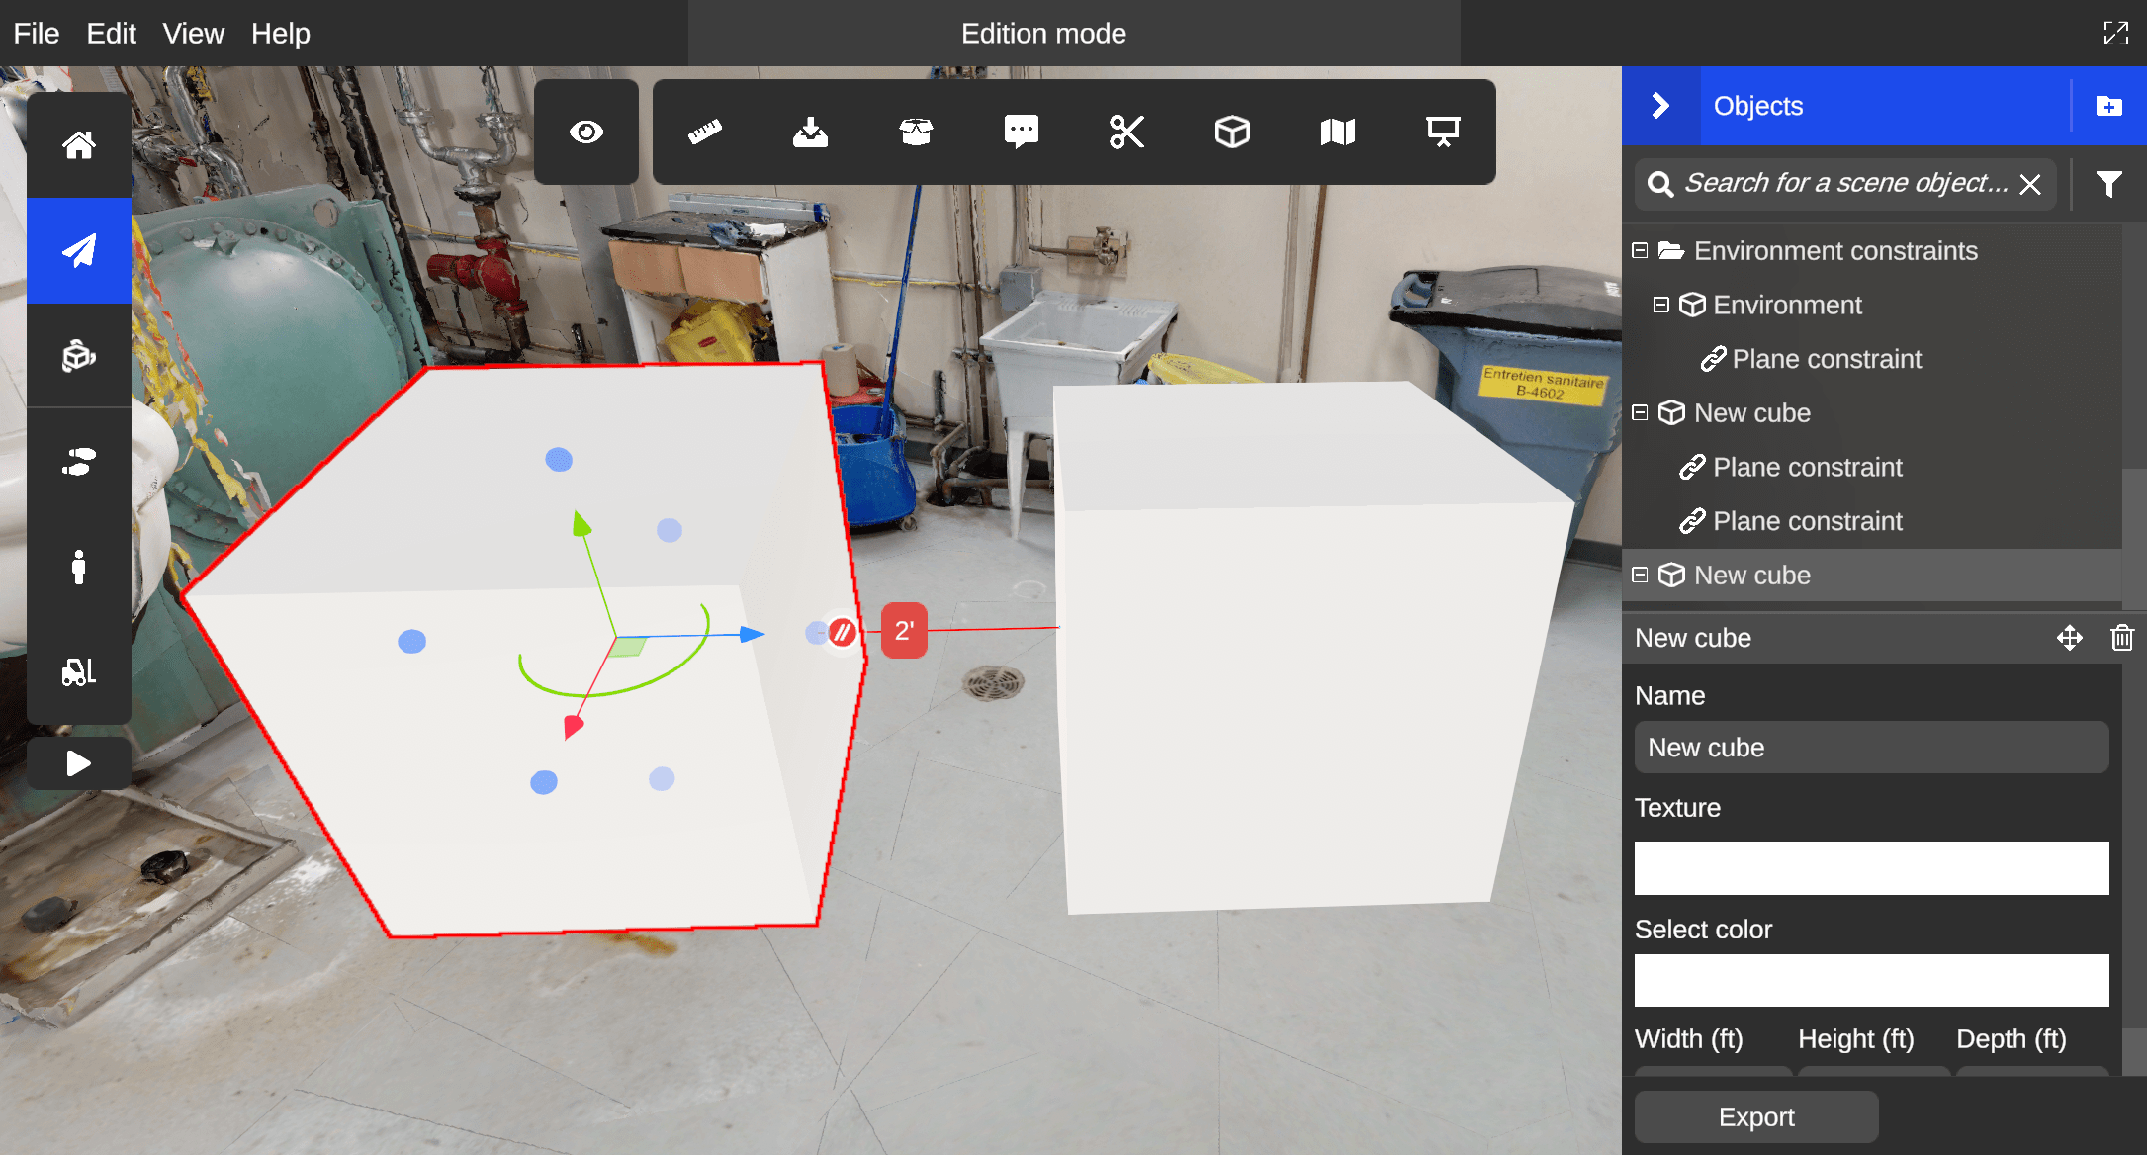The width and height of the screenshot is (2147, 1155).
Task: Click the comment annotation tool
Action: click(1021, 132)
